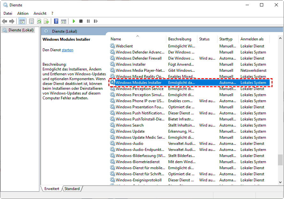The height and width of the screenshot is (199, 284).
Task: Switch to the Standard tab
Action: pos(72,189)
